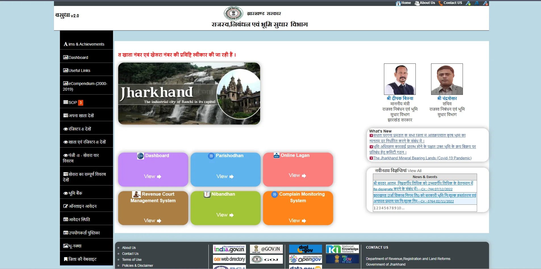Screen dimensions: 541x269
Task: Click the rupee icon on Online Lagan tile
Action: click(276, 155)
